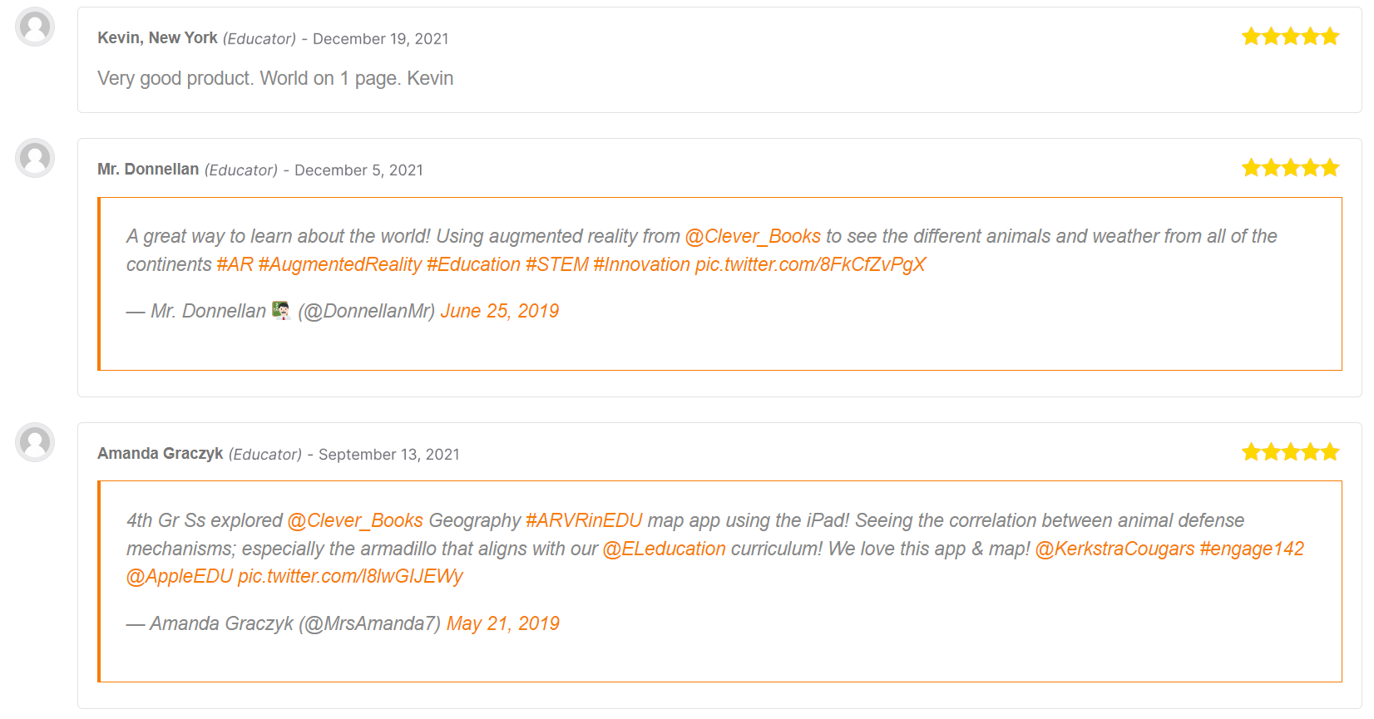
Task: Follow the #Education hashtag link
Action: (473, 264)
